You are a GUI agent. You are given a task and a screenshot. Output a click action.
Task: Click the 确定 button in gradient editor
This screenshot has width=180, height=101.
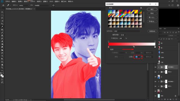point(152,9)
